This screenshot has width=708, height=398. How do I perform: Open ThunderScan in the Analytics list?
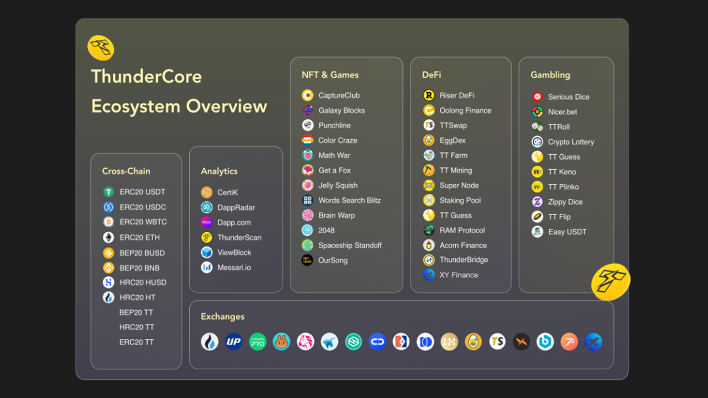pos(231,237)
